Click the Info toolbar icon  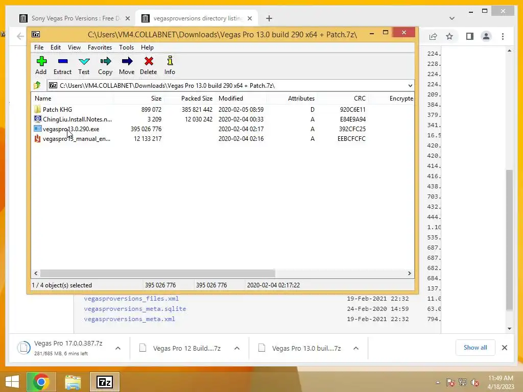(x=170, y=61)
